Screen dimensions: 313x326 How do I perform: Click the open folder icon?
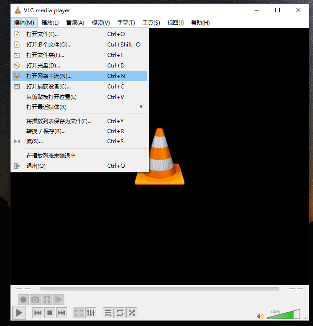[x=17, y=55]
